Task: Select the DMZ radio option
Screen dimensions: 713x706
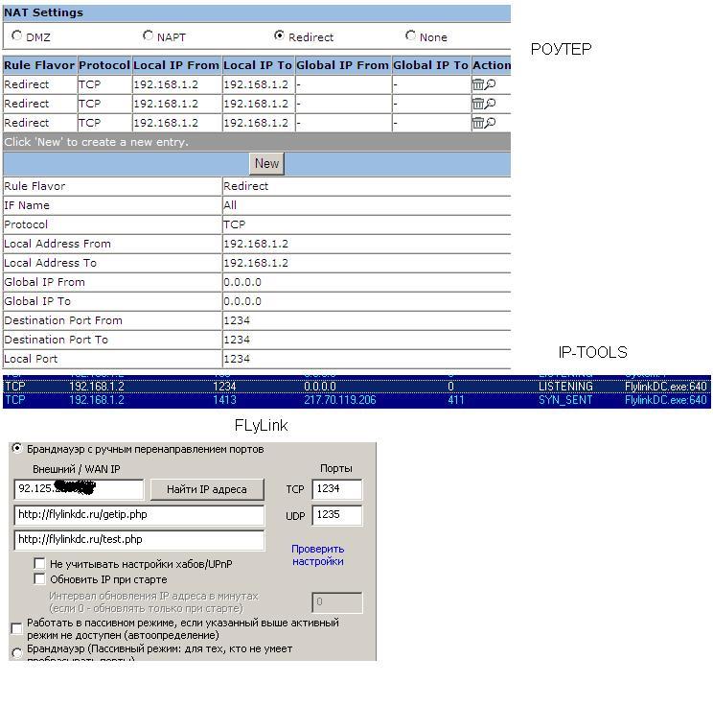Action: pos(17,36)
